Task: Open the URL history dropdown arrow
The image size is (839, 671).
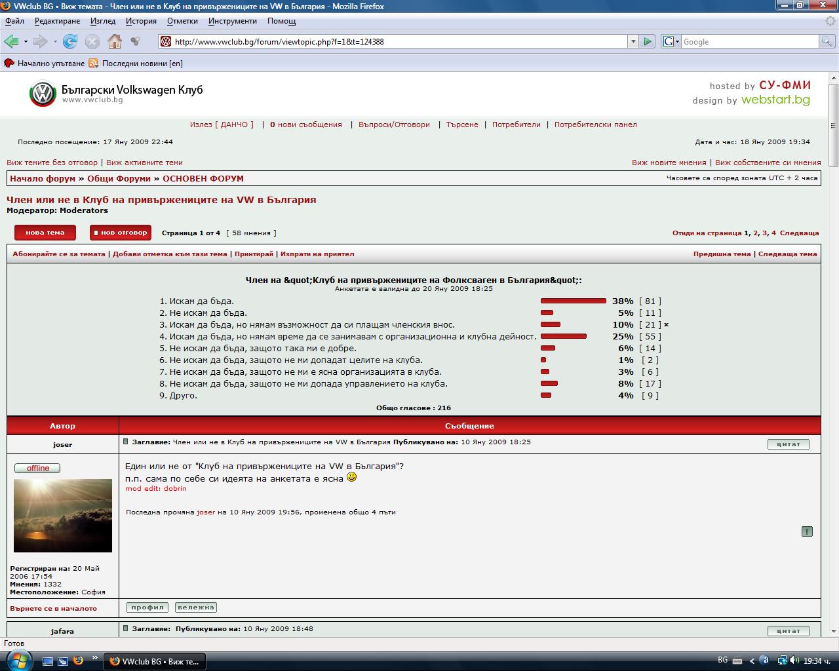Action: click(x=633, y=41)
